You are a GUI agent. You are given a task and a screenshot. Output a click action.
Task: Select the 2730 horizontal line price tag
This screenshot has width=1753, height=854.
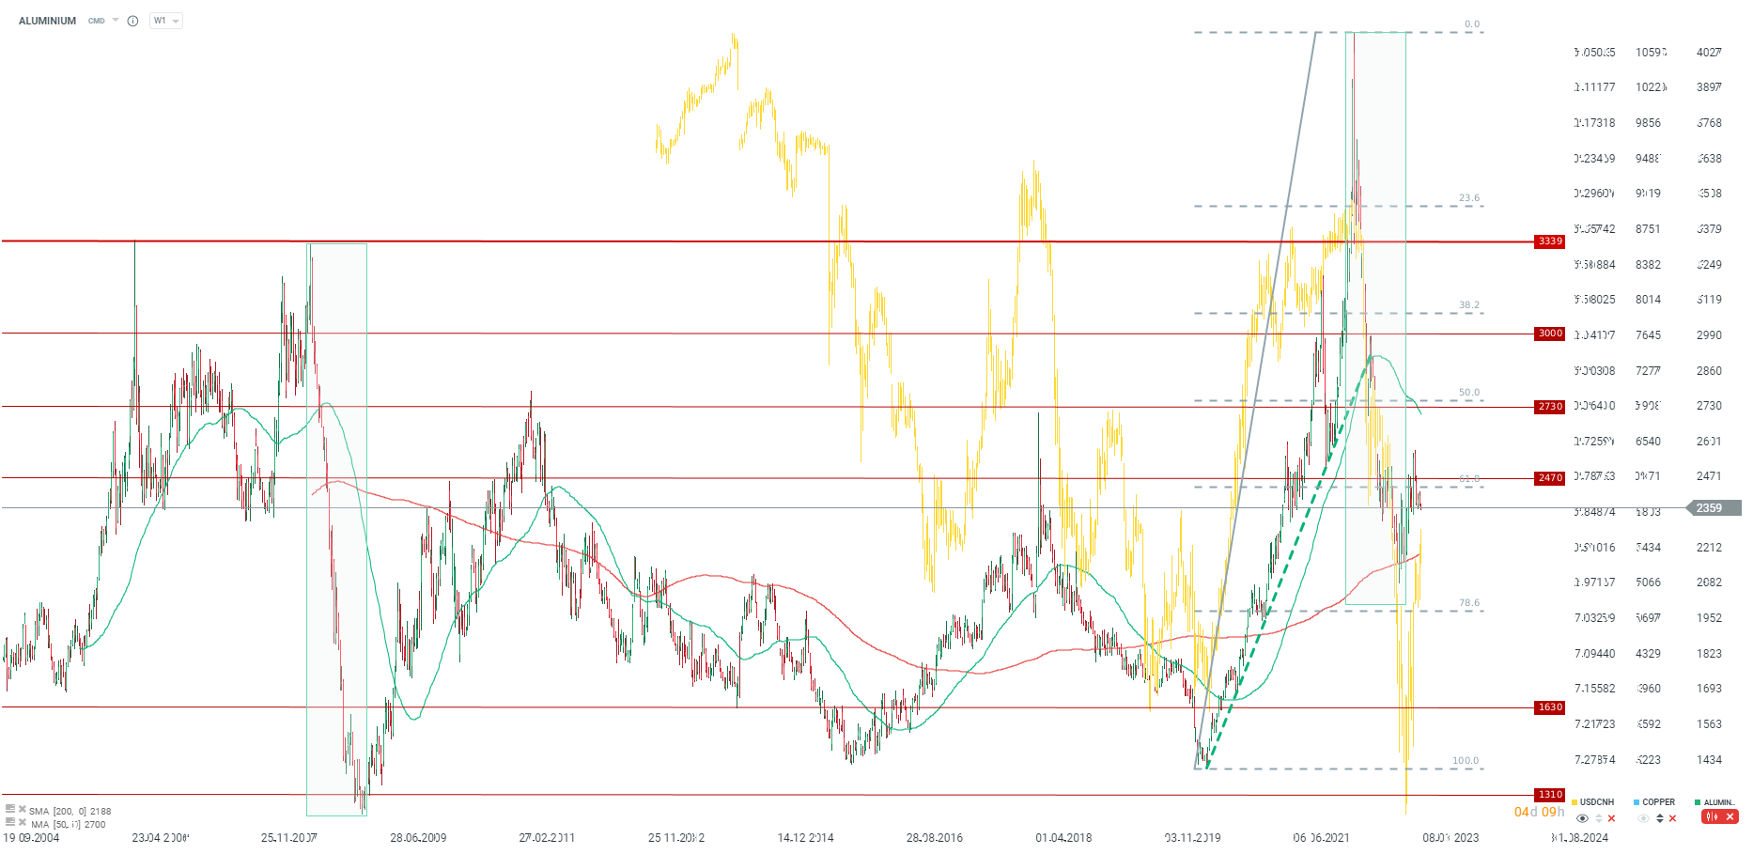[x=1550, y=407]
